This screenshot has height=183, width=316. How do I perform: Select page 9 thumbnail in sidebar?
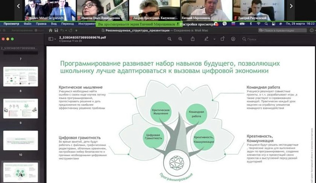[x=21, y=108]
